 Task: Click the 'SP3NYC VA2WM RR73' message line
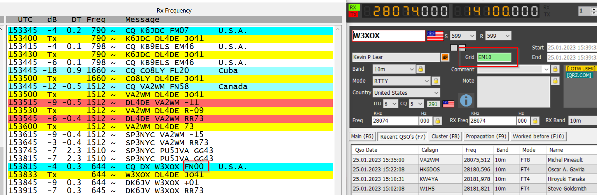170,143
